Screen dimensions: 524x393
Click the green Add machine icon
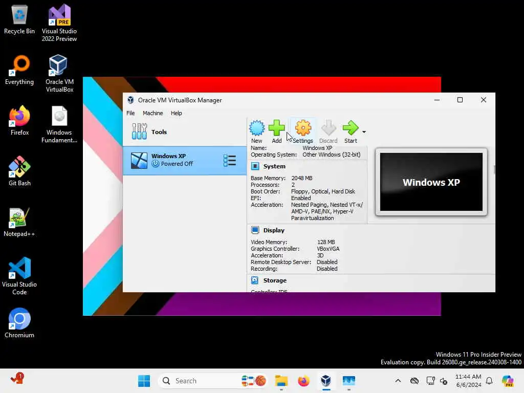point(277,132)
